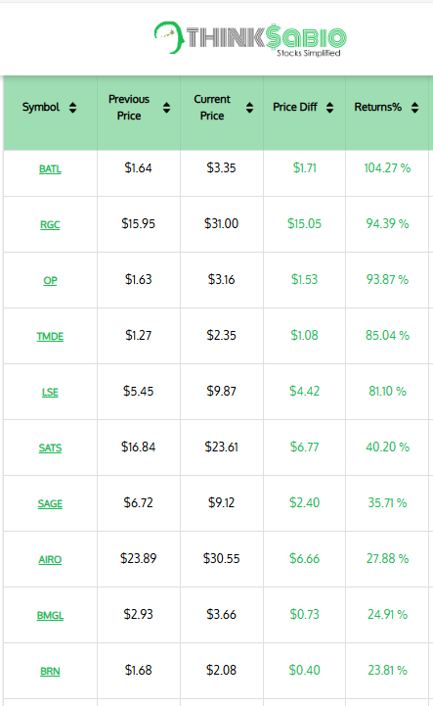
Task: Open the LSE stock link
Action: pos(50,393)
